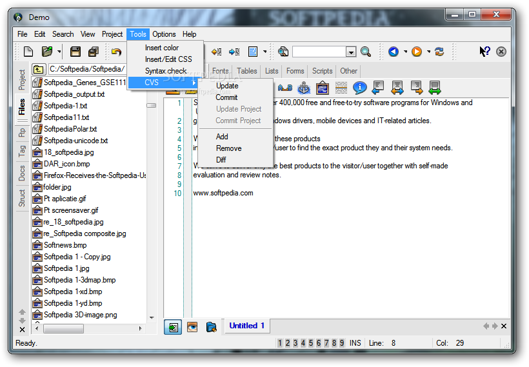Switch to the Tables tab
Viewport: 529px width, 367px height.
coord(246,71)
